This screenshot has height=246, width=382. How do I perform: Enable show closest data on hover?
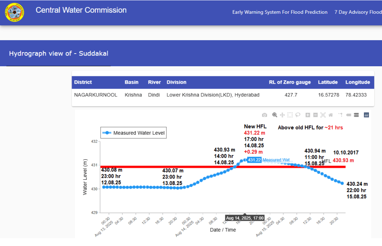point(348,115)
